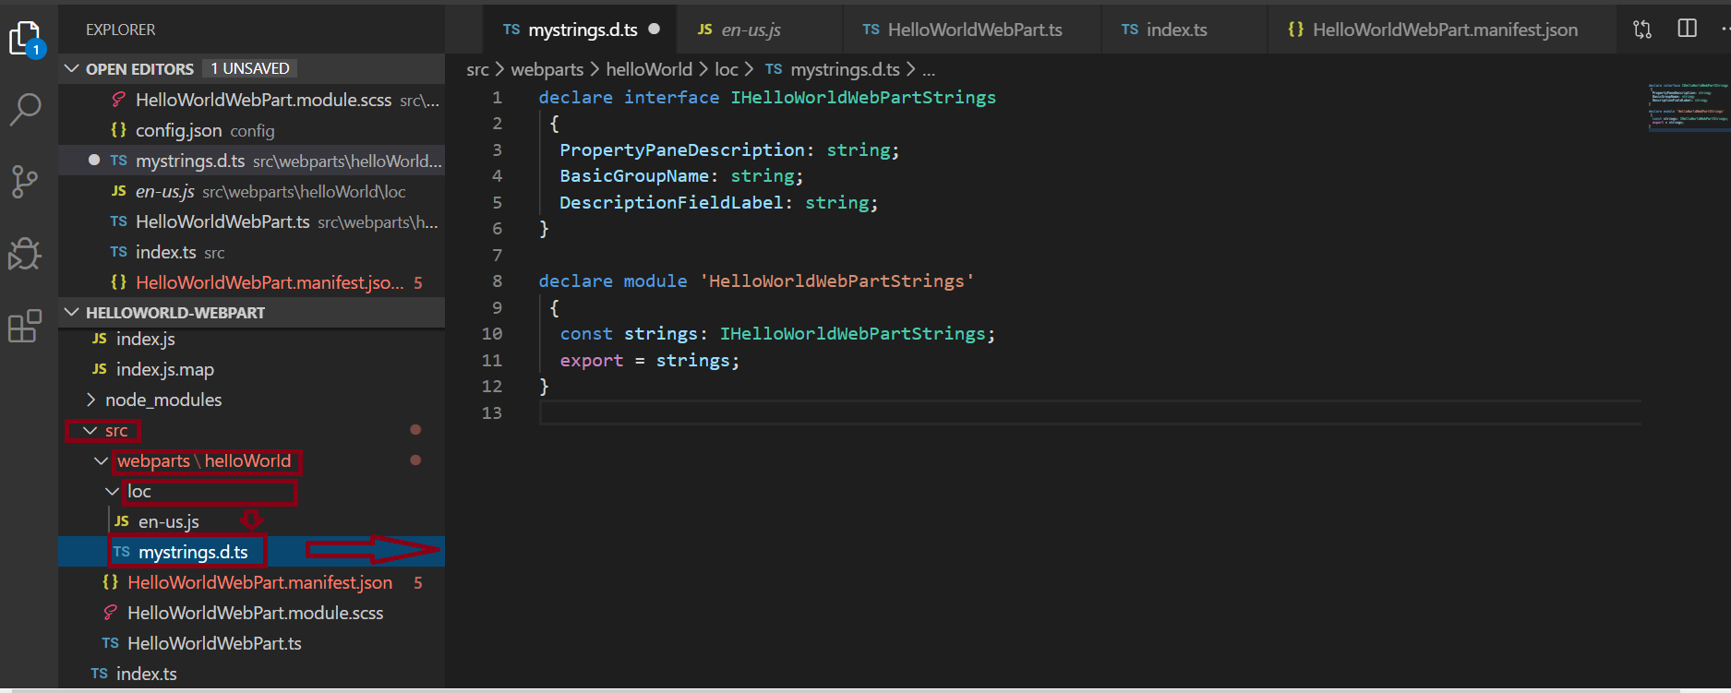The height and width of the screenshot is (693, 1731).
Task: Open the Extensions view icon
Action: coord(25,326)
